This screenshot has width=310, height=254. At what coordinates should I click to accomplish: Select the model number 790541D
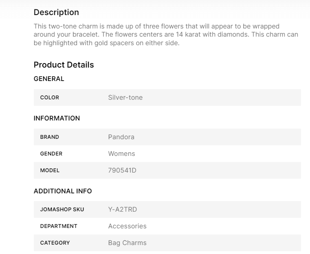click(122, 171)
